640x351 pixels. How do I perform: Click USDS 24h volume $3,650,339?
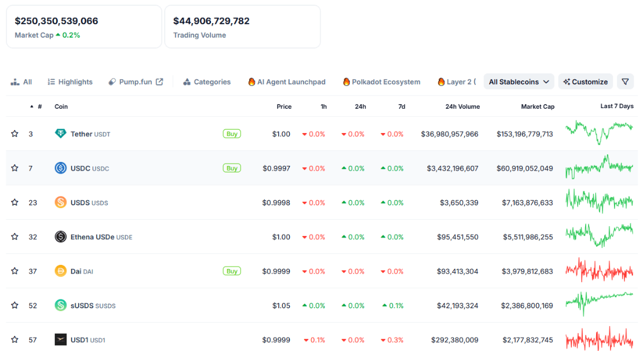click(x=459, y=202)
